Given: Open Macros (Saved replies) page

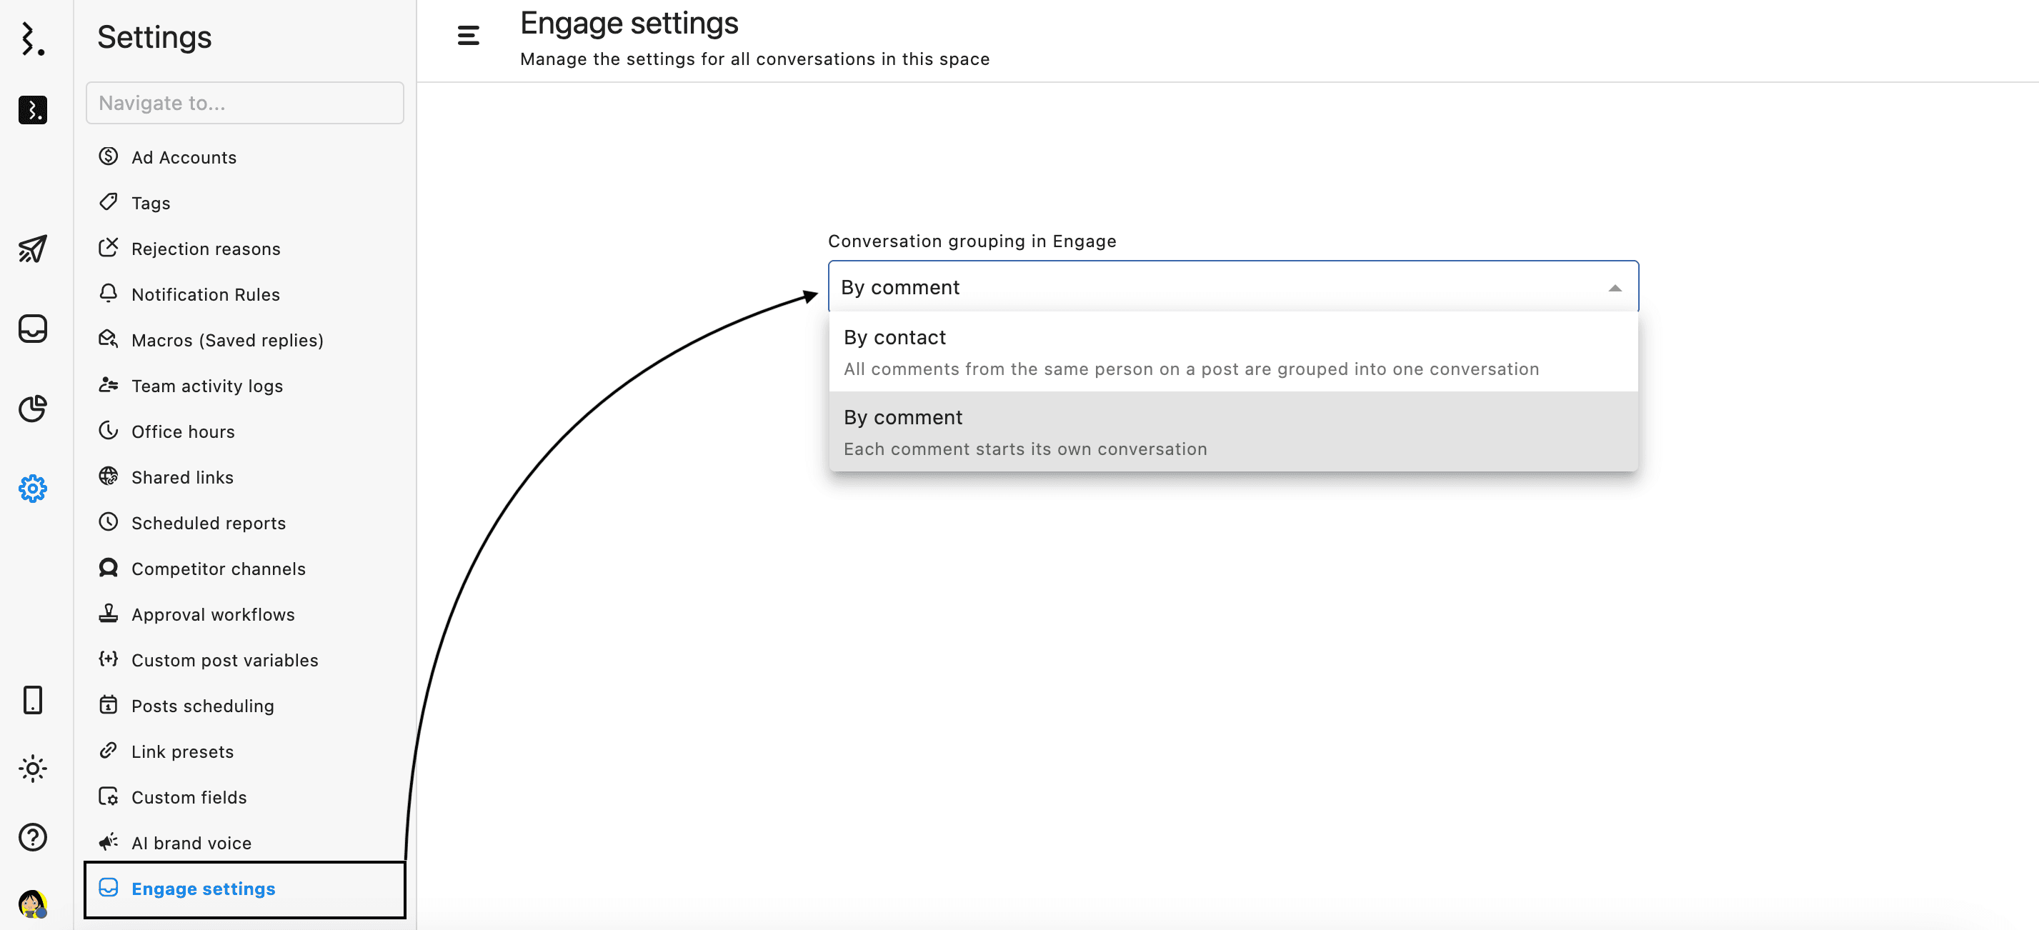Looking at the screenshot, I should coord(227,340).
